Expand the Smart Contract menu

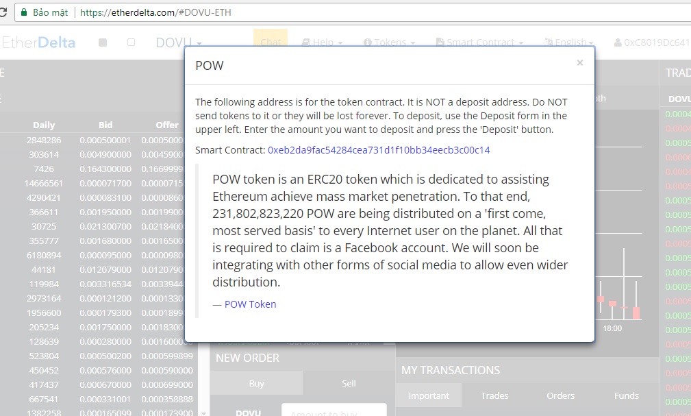click(480, 42)
